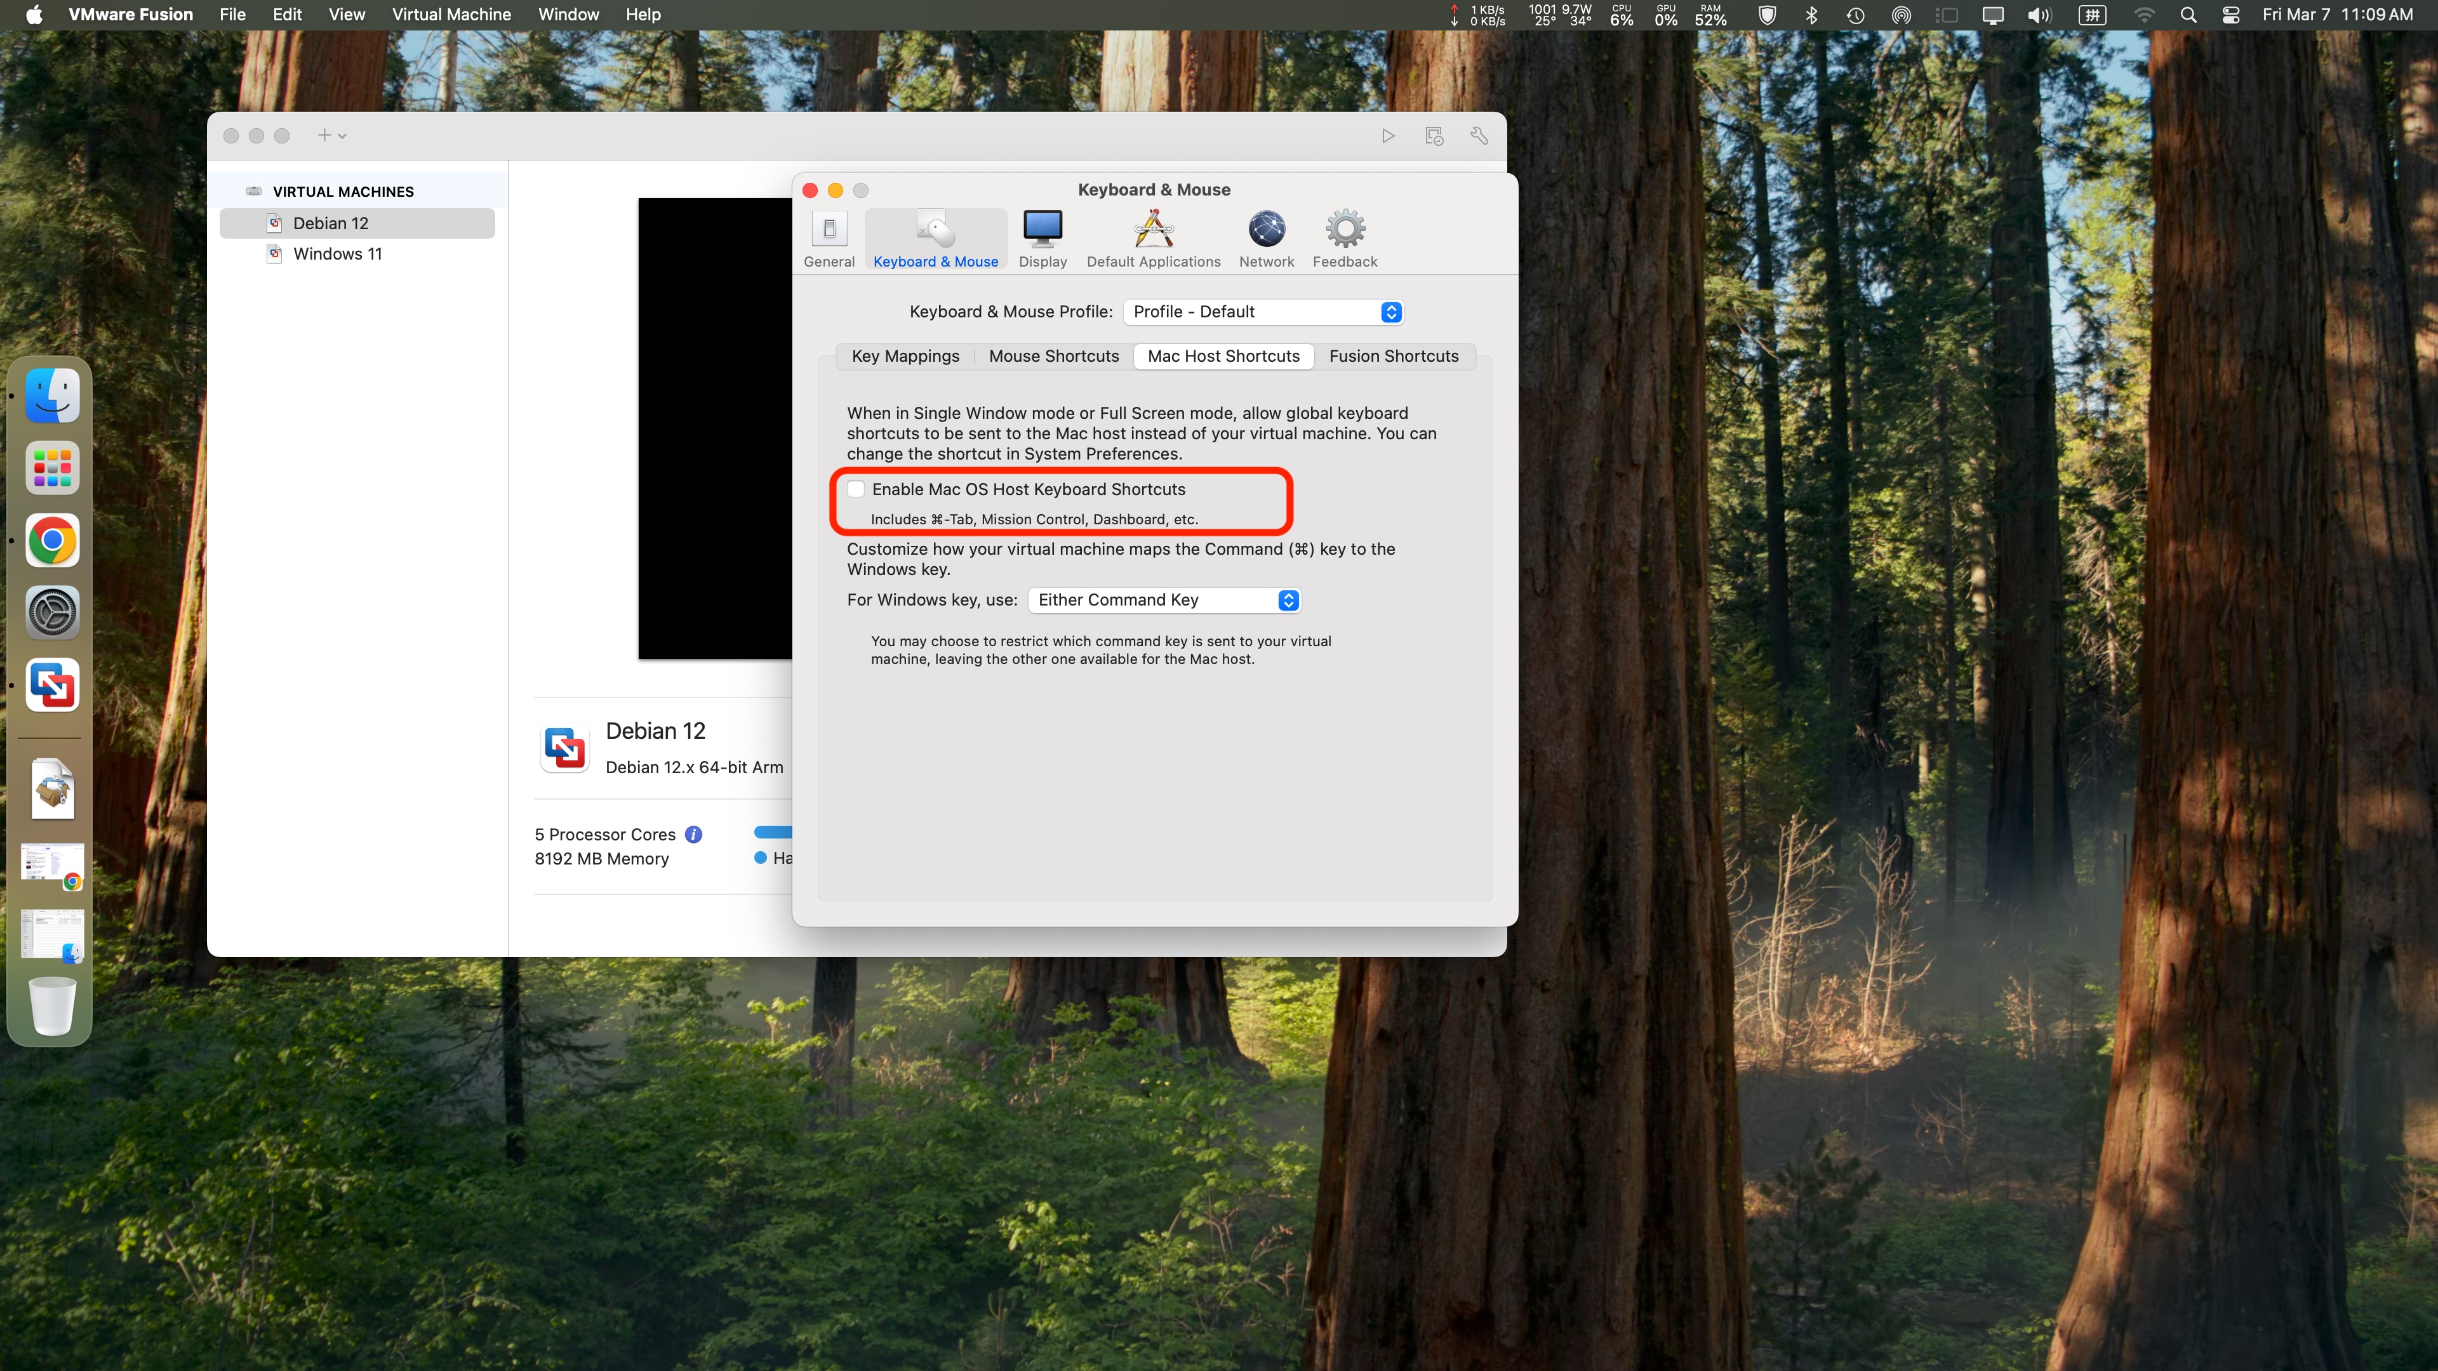Click the add (+) virtual machine button
Viewport: 2438px width, 1371px height.
[x=331, y=136]
